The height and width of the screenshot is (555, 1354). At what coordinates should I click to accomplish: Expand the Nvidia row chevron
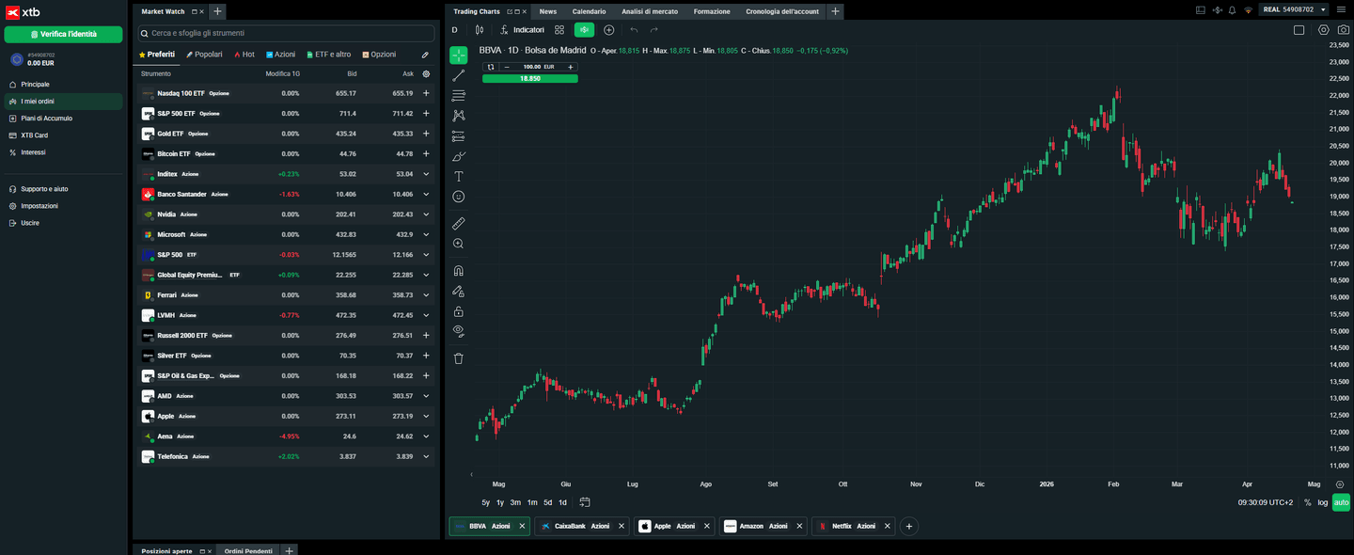[426, 214]
